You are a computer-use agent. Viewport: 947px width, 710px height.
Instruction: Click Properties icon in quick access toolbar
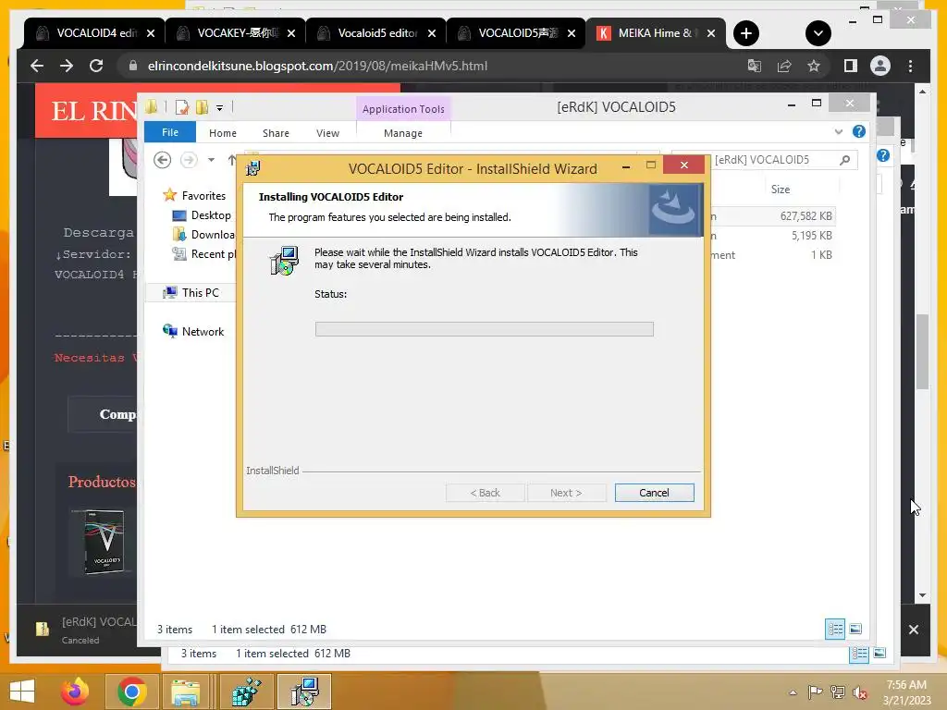point(182,107)
